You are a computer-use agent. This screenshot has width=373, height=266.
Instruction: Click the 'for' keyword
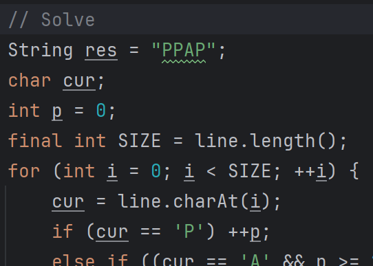pyautogui.click(x=24, y=170)
